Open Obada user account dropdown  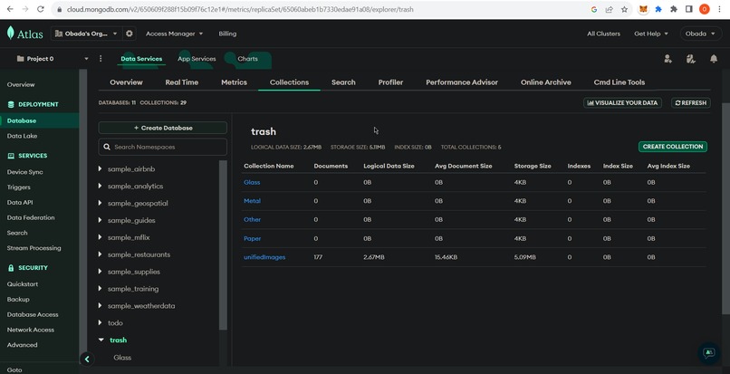[700, 34]
